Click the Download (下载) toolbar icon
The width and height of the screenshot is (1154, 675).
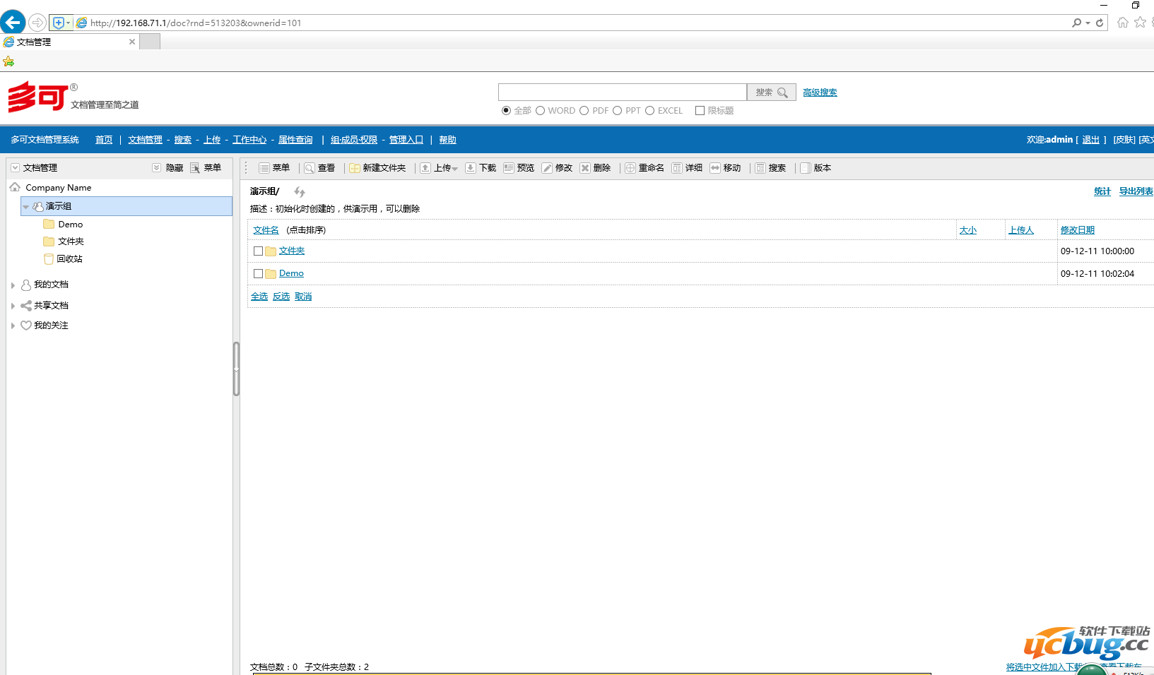tap(471, 168)
